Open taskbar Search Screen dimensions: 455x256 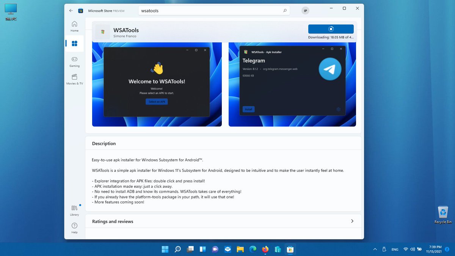click(177, 249)
